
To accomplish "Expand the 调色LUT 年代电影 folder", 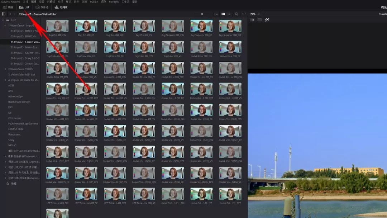I will point(5,172).
